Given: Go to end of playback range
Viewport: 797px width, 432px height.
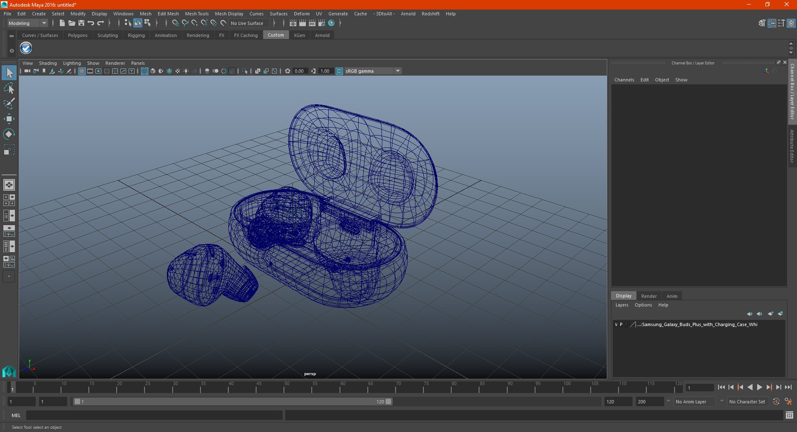Looking at the screenshot, I should click(x=788, y=387).
